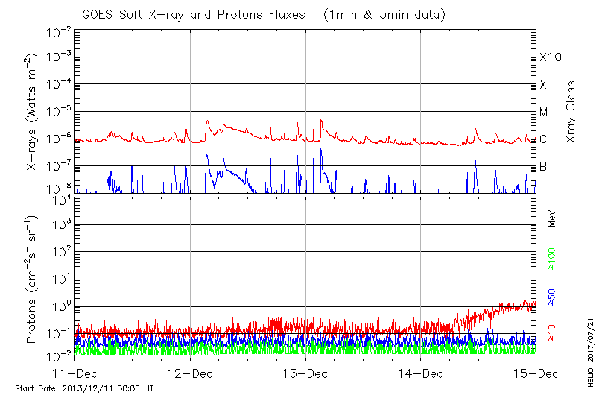Click the C class label on right axis

pos(543,139)
